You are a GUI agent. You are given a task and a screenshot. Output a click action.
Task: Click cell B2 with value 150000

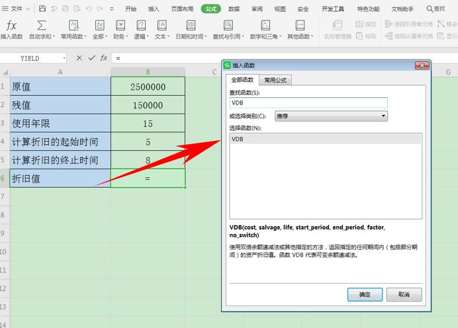pos(148,104)
